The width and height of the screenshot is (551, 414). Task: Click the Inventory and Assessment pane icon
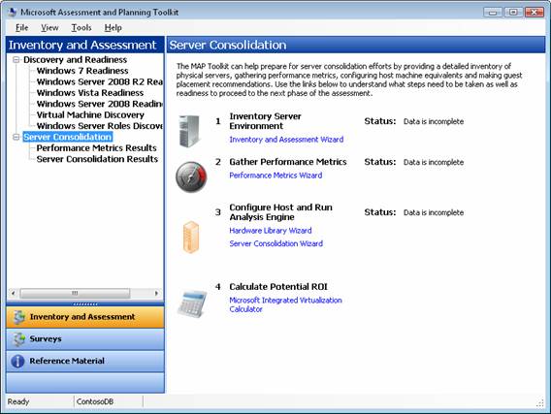(18, 317)
